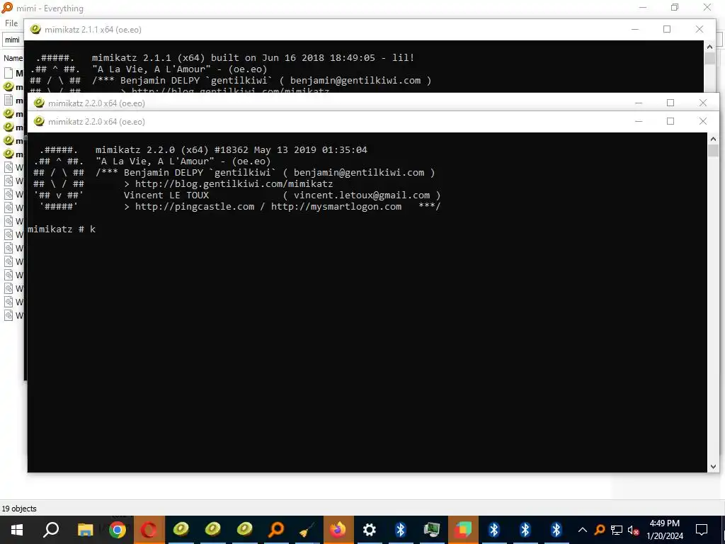Click the muted volume icon in tray
Viewport: 725px width, 544px height.
[x=633, y=530]
